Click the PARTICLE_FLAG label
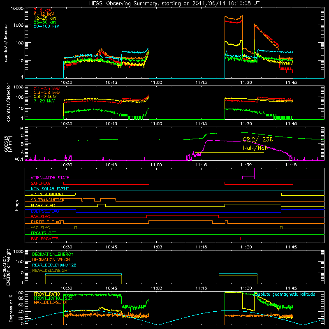 point(46,222)
